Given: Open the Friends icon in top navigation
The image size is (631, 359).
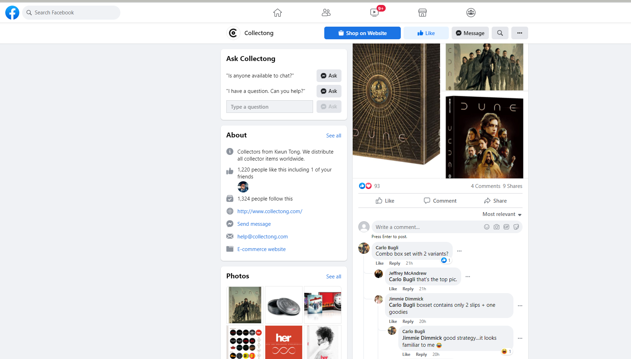Looking at the screenshot, I should tap(326, 13).
